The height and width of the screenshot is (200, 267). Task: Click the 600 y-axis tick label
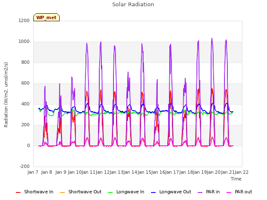25,83
